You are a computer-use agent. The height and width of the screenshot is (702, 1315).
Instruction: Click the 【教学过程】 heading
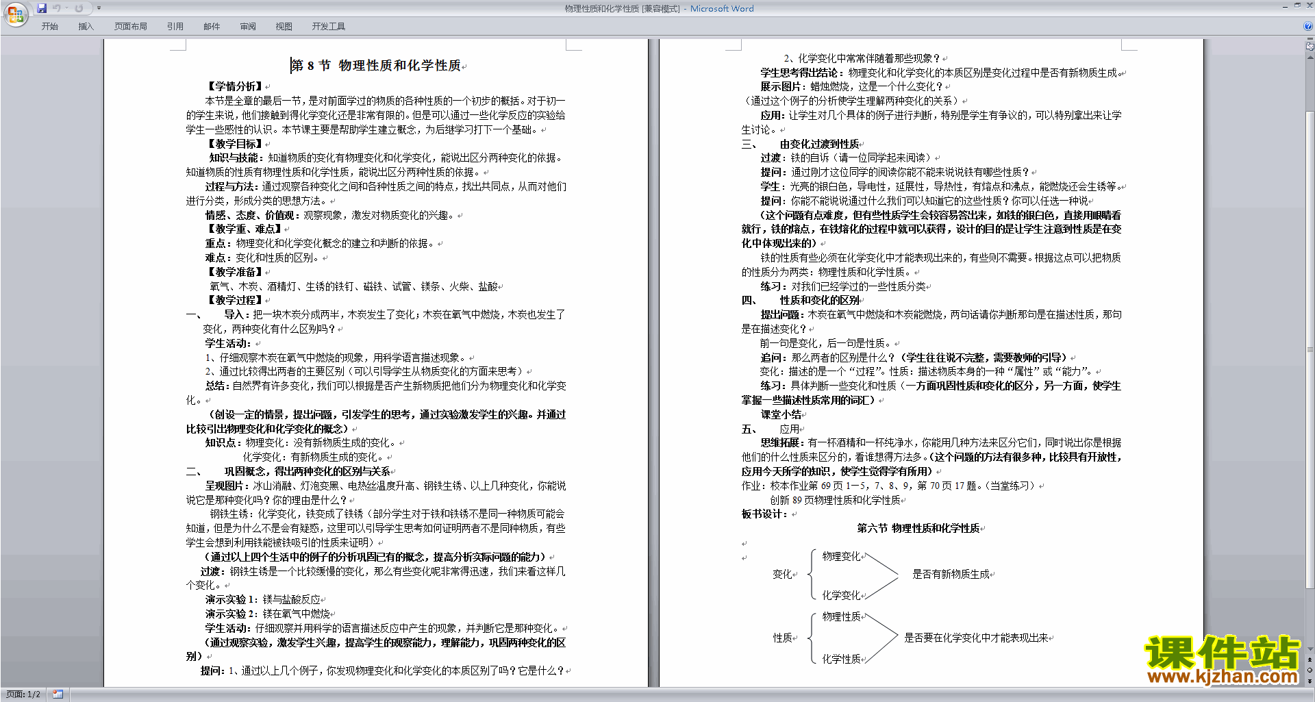[x=235, y=300]
